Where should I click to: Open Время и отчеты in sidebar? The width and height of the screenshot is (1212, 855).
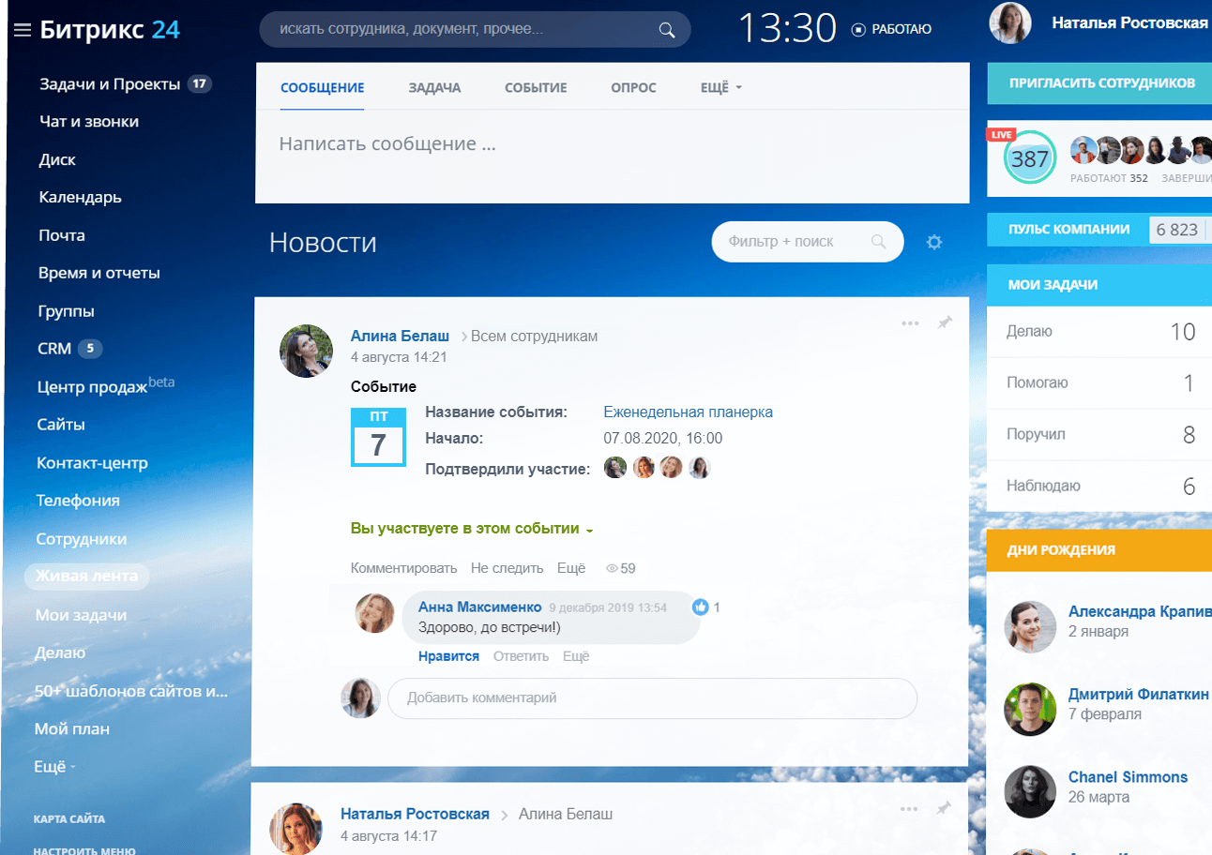[x=98, y=274]
